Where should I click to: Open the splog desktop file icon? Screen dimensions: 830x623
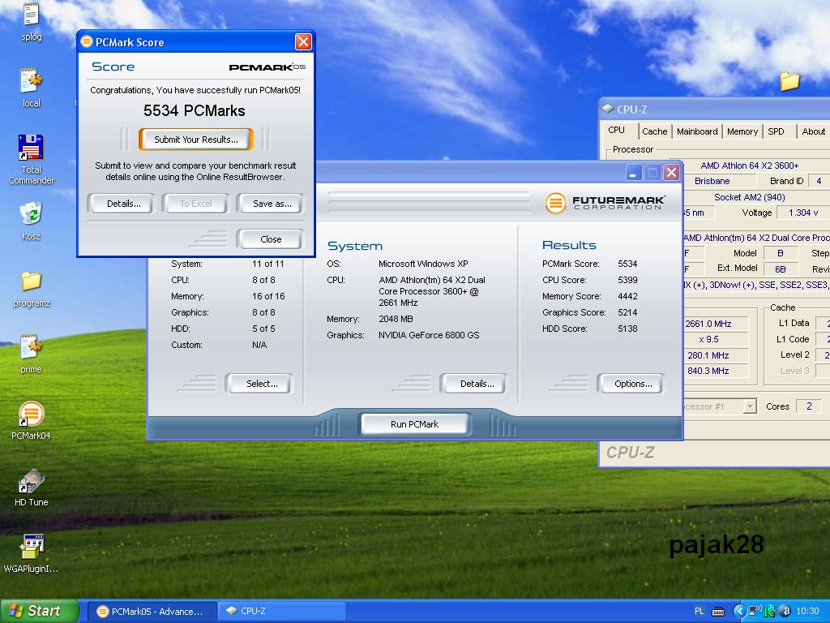coord(31,15)
